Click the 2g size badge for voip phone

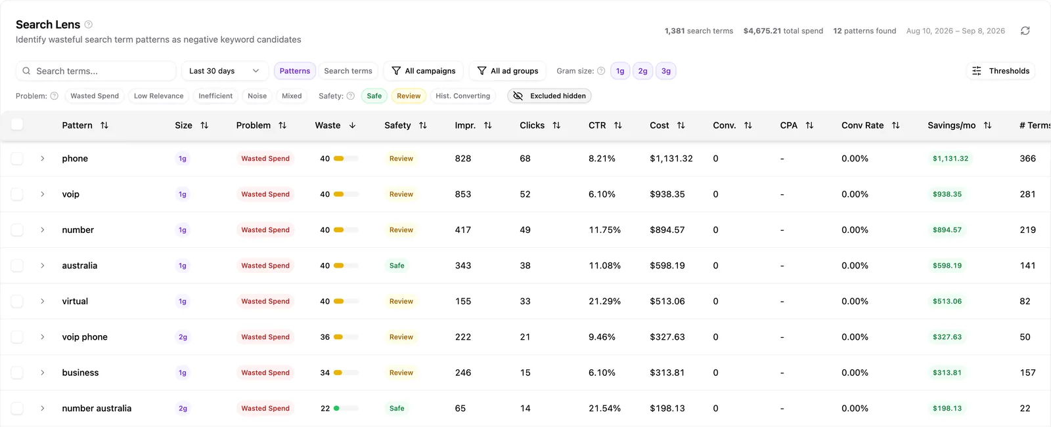183,337
